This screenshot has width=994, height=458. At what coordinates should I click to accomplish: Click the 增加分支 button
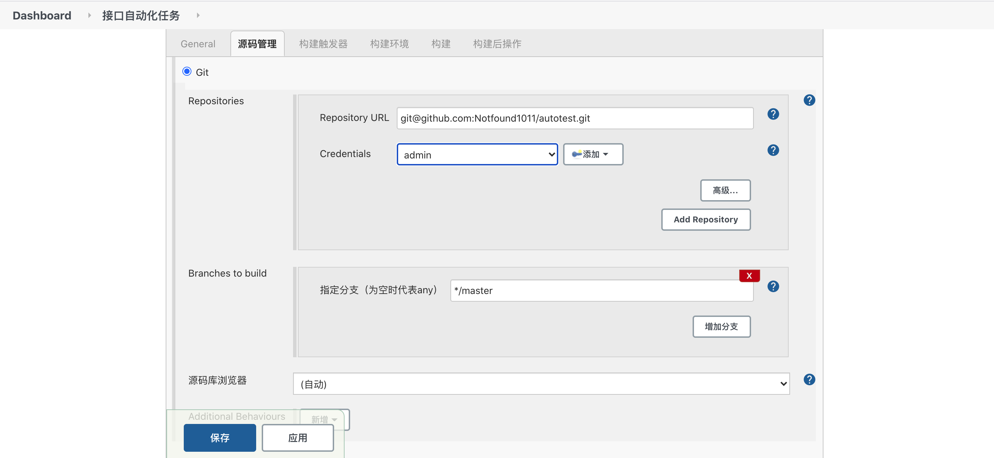click(x=721, y=327)
